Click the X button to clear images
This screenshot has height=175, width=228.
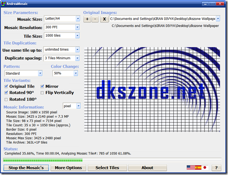click(104, 19)
